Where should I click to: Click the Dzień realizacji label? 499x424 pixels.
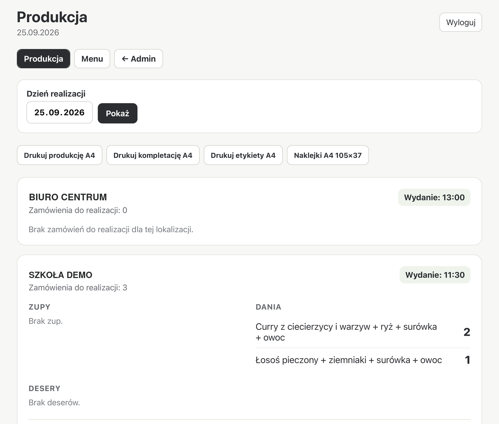click(56, 94)
